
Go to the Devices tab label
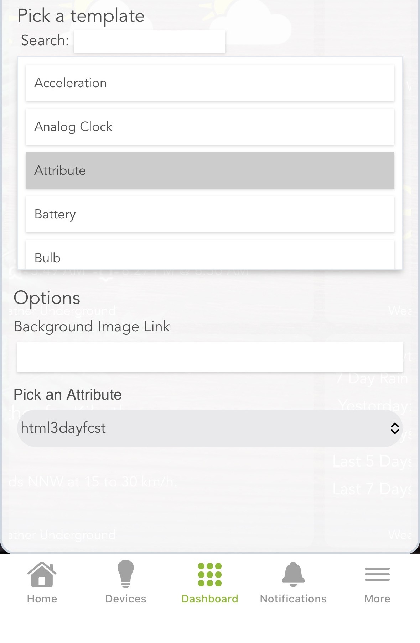pos(126,599)
